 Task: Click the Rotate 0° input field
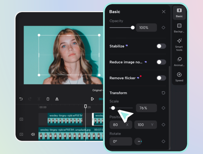(x=121, y=142)
